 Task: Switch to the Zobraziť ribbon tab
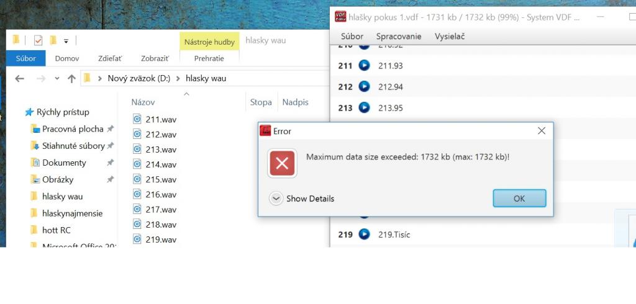click(x=155, y=58)
